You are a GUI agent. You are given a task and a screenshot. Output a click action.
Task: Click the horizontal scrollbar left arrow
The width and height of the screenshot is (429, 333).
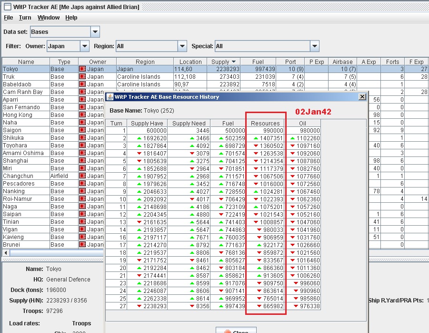tap(5, 253)
